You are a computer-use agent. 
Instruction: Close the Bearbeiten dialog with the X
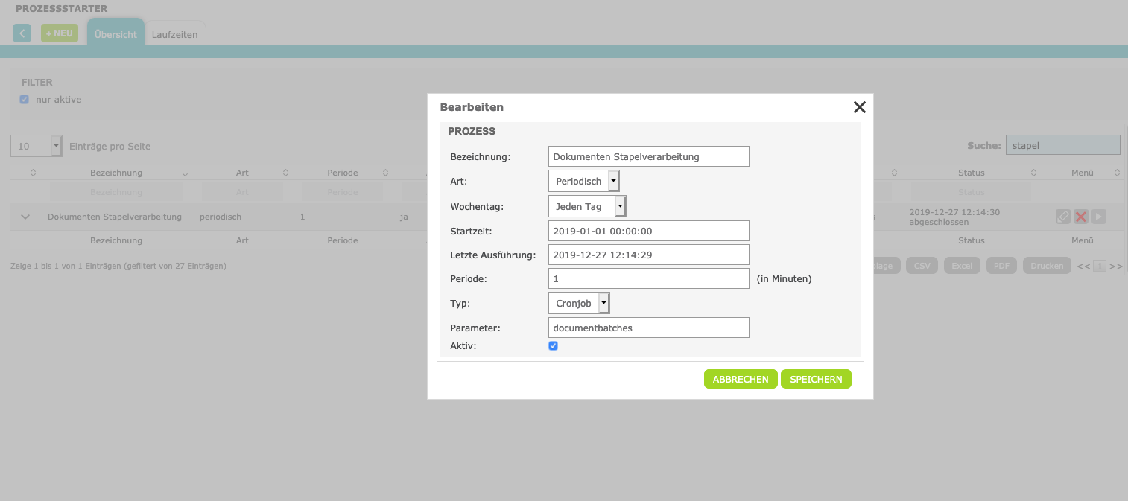click(859, 107)
